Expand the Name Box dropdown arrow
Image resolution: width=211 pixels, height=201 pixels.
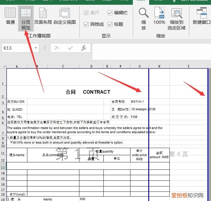pos(36,48)
